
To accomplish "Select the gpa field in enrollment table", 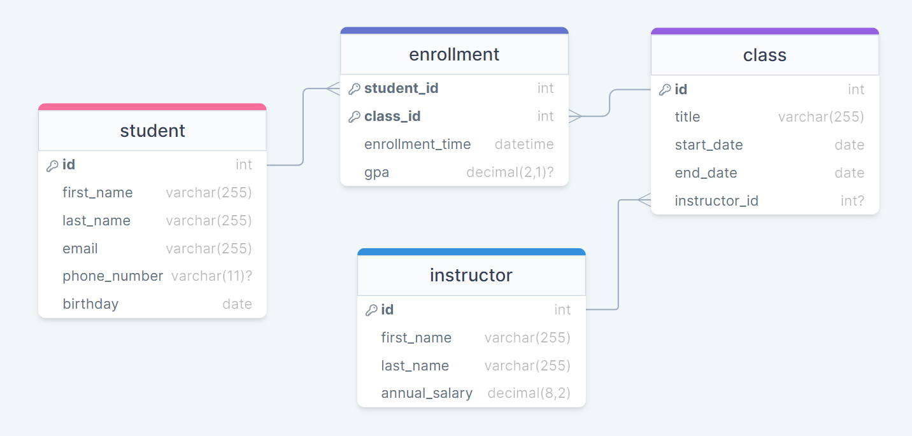I will (454, 172).
